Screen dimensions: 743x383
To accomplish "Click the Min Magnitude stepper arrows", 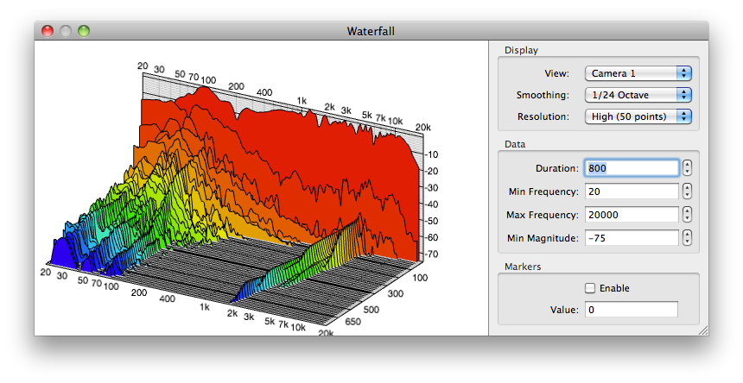I will (x=687, y=237).
